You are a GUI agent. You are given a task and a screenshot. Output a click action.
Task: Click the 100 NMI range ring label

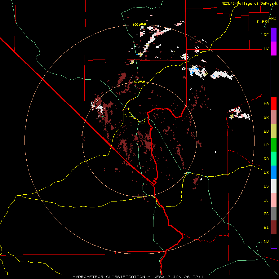pos(139,24)
